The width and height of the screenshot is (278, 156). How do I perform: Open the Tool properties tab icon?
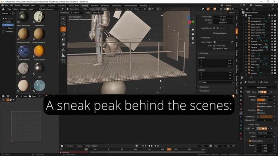(x=241, y=83)
